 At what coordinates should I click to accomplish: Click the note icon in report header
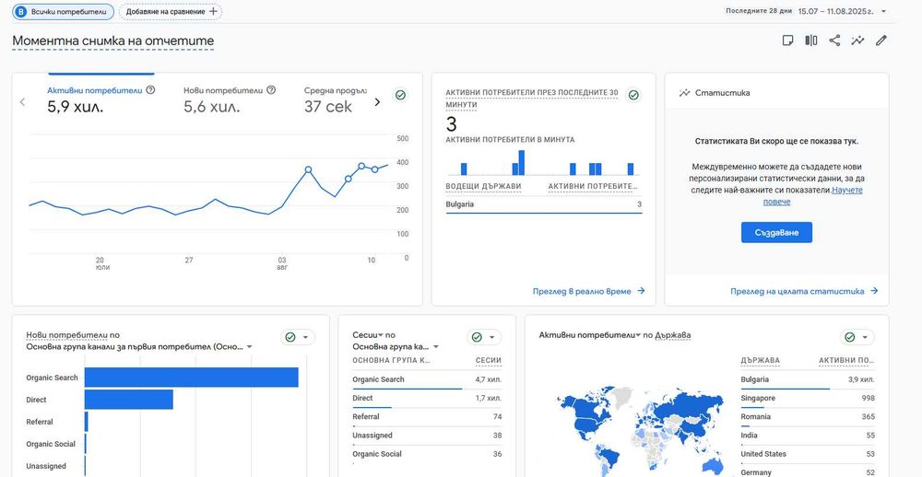tap(787, 41)
